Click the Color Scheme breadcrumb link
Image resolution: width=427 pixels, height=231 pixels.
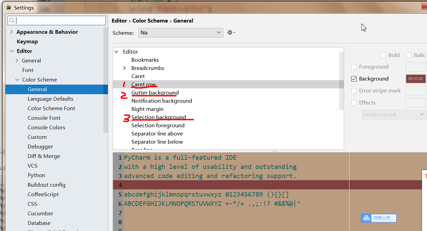pyautogui.click(x=150, y=21)
